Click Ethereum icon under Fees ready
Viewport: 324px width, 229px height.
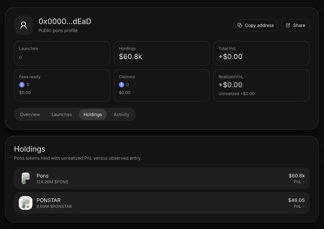point(22,85)
